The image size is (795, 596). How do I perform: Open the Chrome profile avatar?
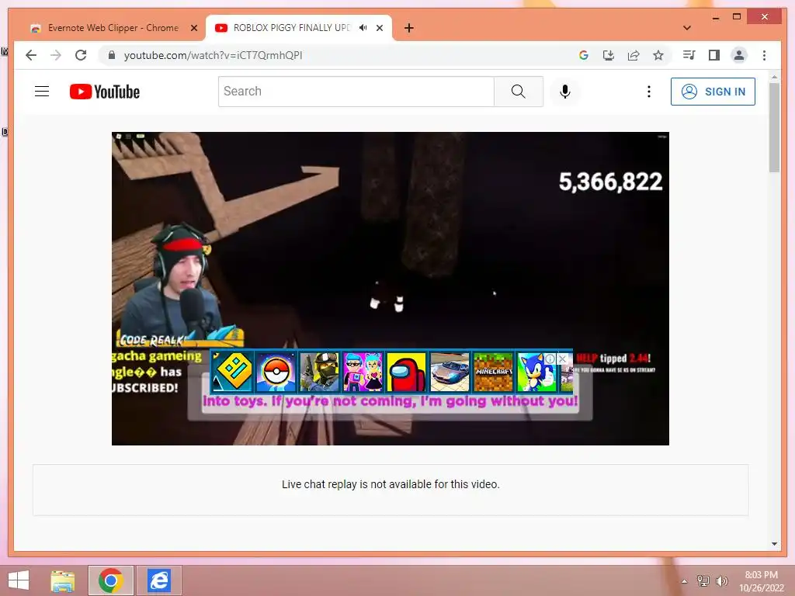coord(739,55)
